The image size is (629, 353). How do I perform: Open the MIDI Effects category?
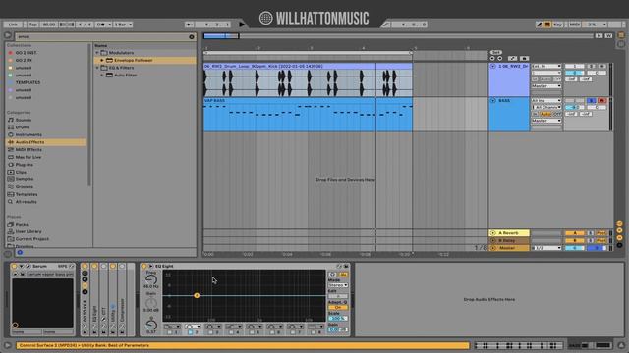coord(29,150)
